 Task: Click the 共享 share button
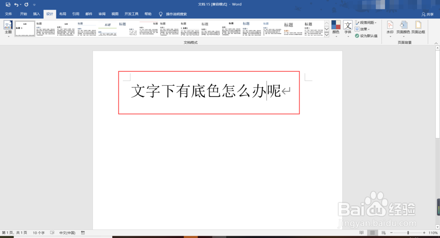coord(427,14)
